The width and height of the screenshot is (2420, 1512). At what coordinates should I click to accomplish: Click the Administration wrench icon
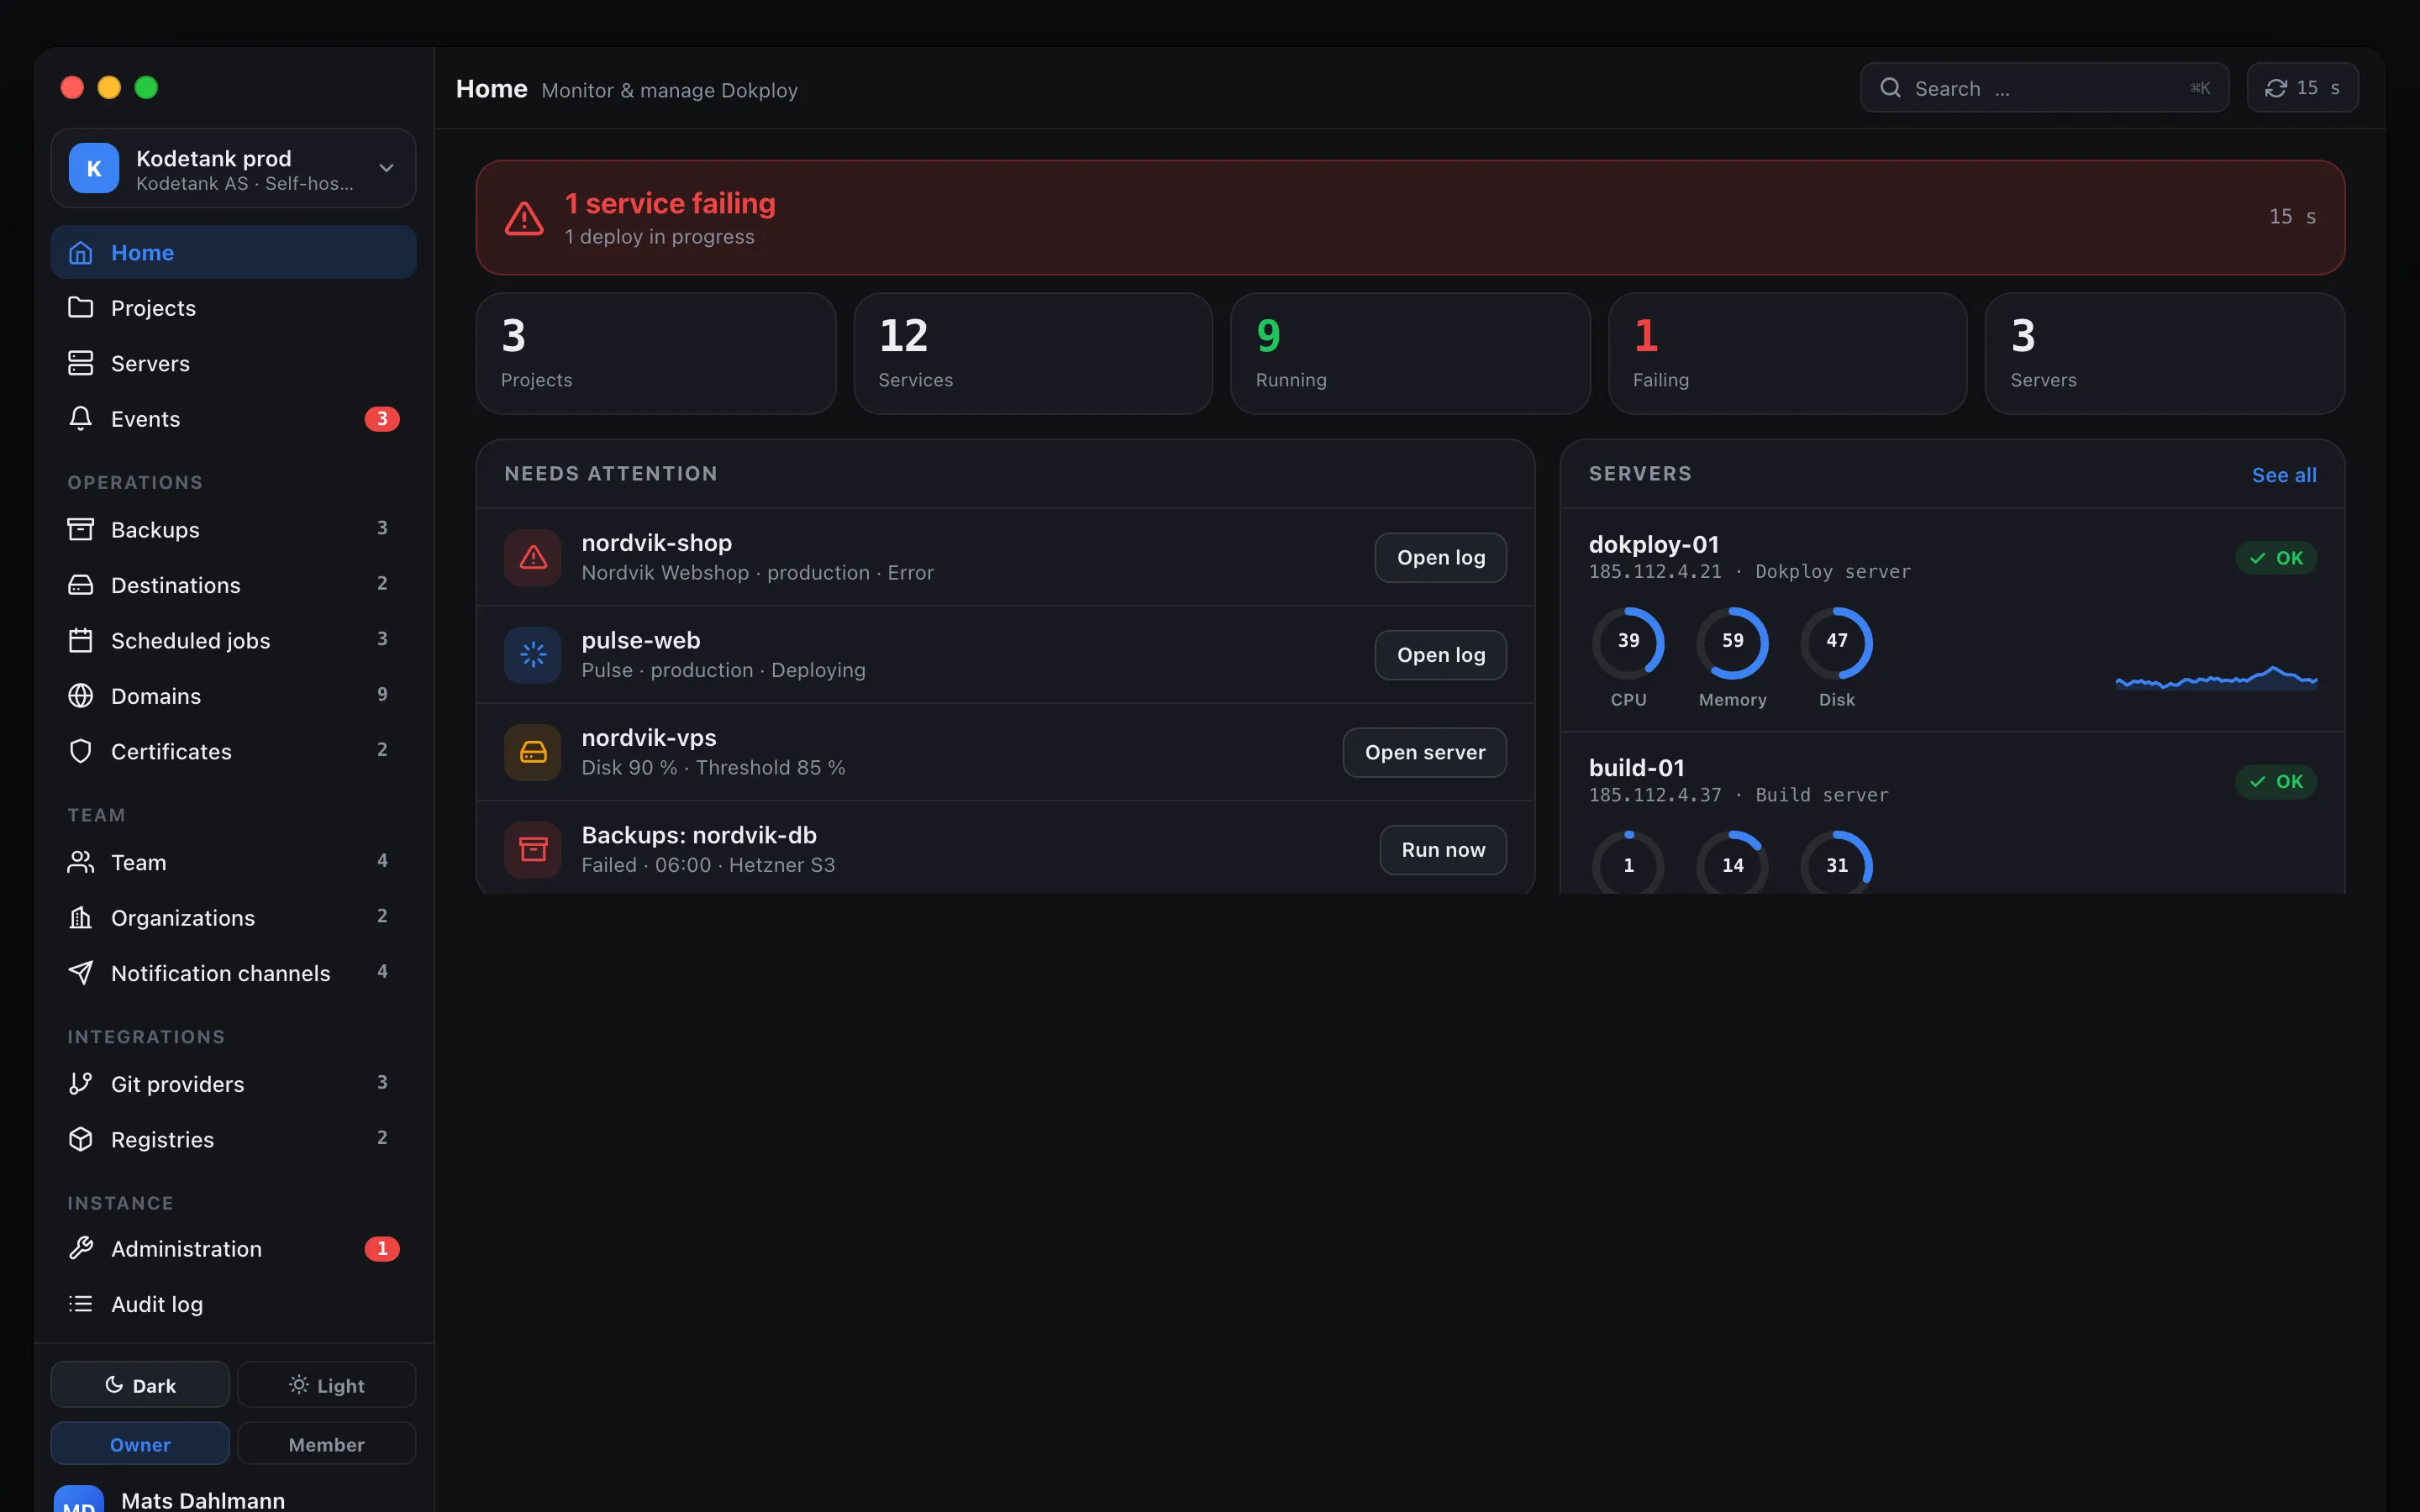pos(81,1248)
